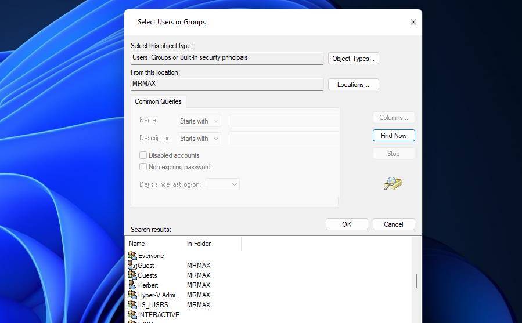
Task: Select the Hyper-V Admi... group icon
Action: pyautogui.click(x=132, y=295)
